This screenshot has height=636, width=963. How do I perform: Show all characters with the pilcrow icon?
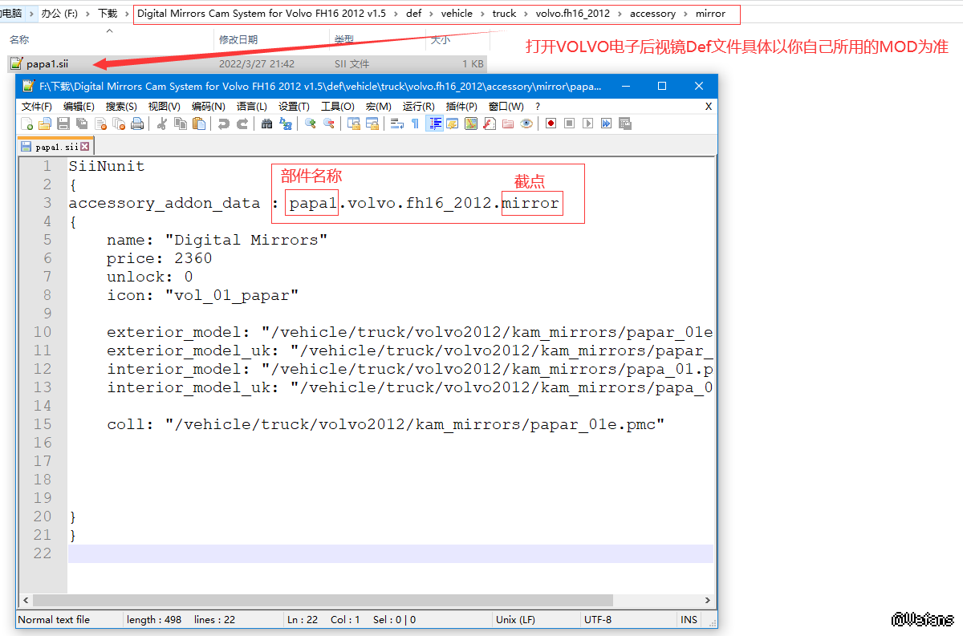415,124
